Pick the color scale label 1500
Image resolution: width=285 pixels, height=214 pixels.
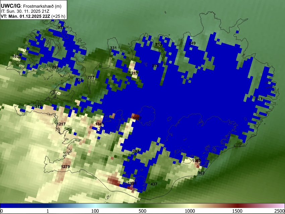(x=237, y=211)
